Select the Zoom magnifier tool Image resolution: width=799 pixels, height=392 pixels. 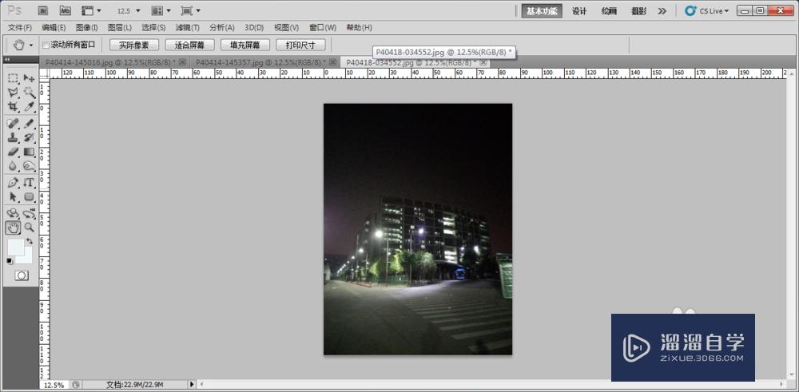[29, 228]
